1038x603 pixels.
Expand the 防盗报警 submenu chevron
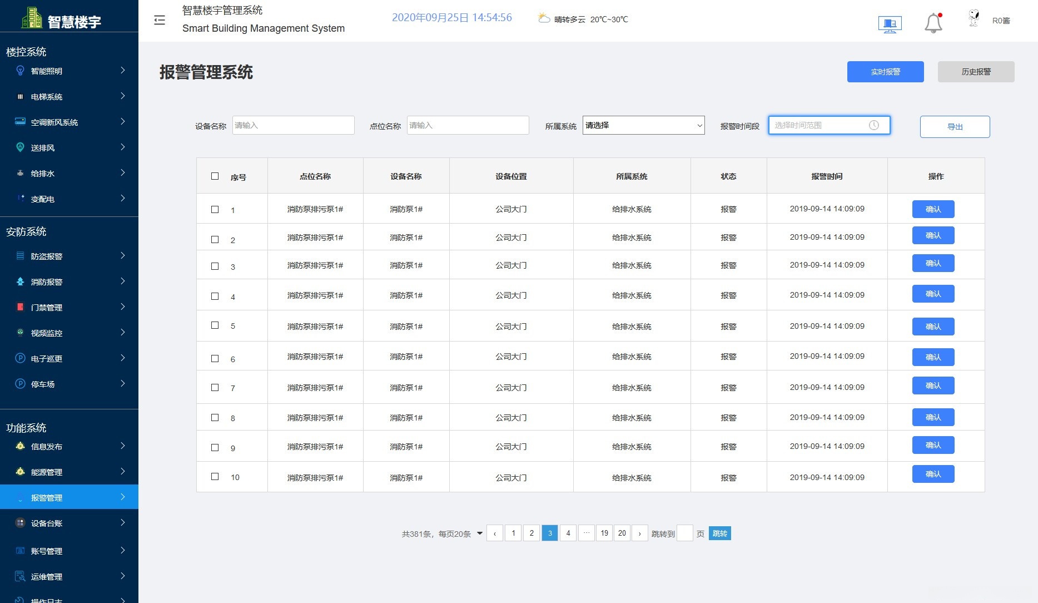(123, 255)
